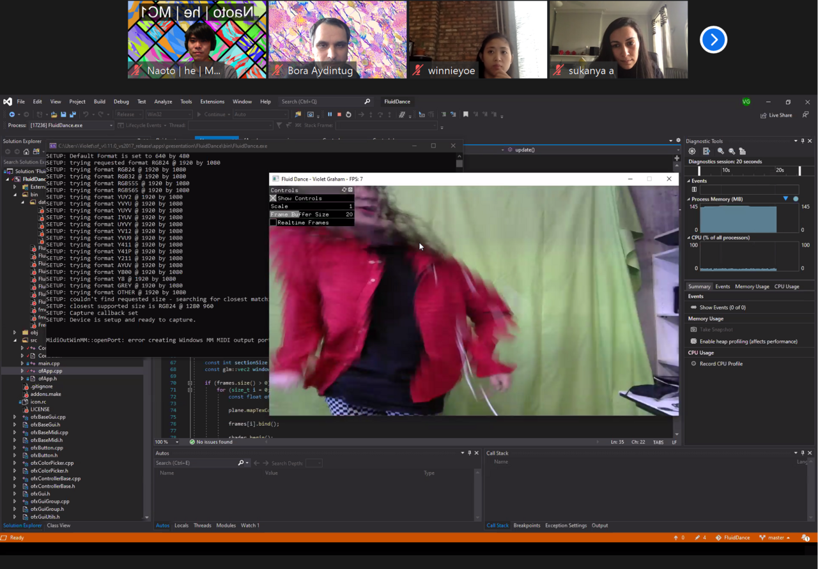This screenshot has height=569, width=818.
Task: Click Diagnostic Tools export output icon
Action: point(706,151)
